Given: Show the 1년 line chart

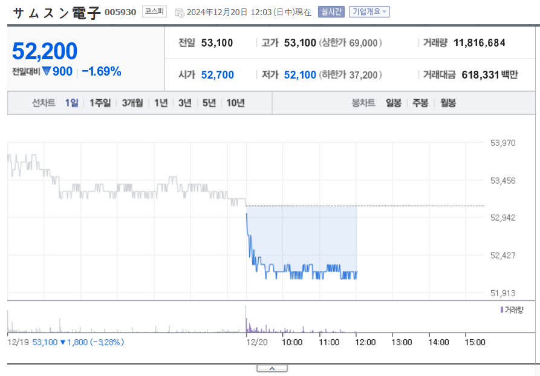Looking at the screenshot, I should pyautogui.click(x=161, y=103).
